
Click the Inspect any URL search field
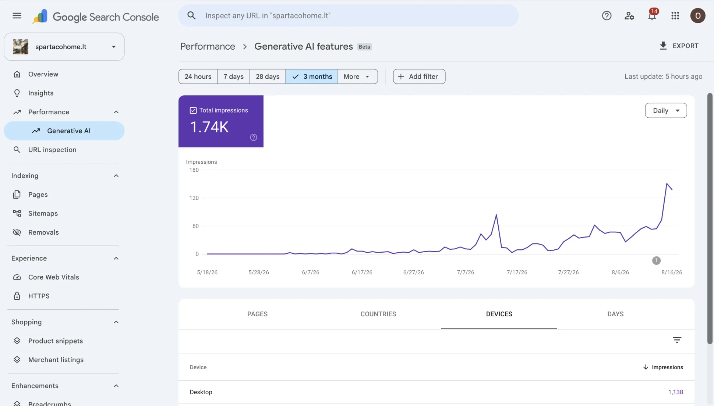[349, 15]
